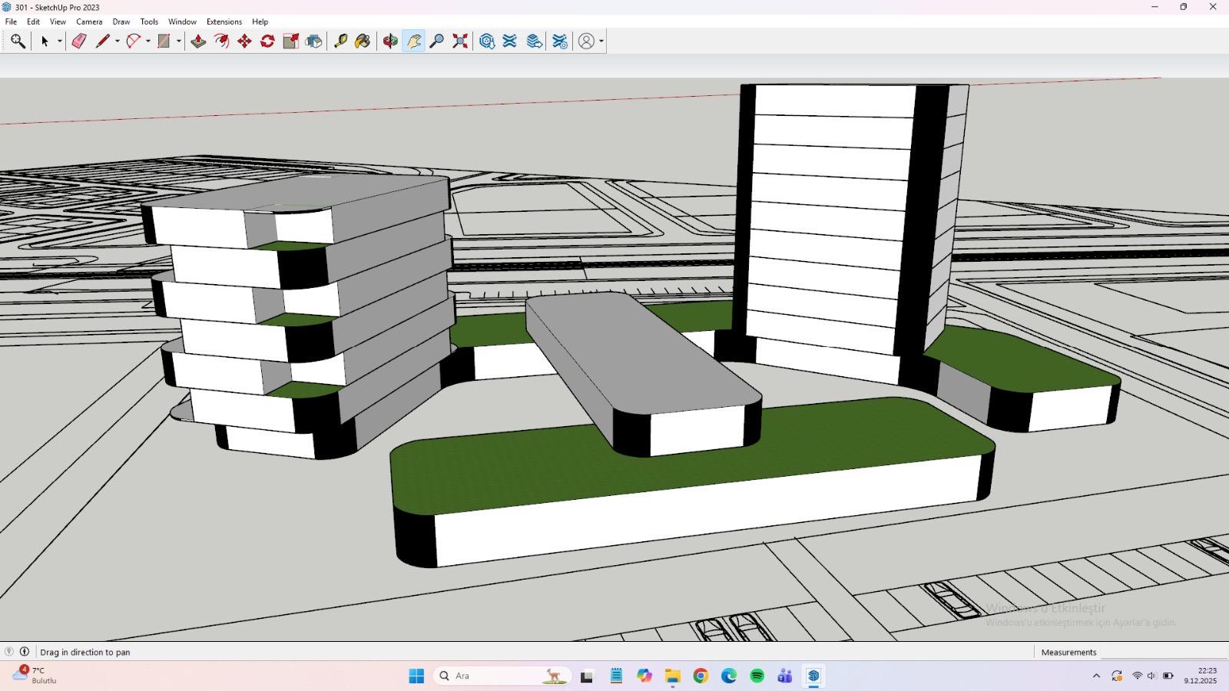The image size is (1229, 691).
Task: Select the Eraser tool
Action: click(79, 41)
